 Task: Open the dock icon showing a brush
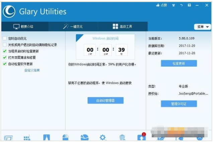[47, 137]
